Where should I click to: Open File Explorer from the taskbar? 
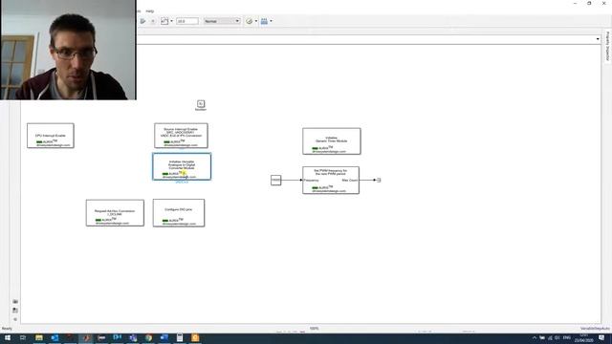point(39,337)
